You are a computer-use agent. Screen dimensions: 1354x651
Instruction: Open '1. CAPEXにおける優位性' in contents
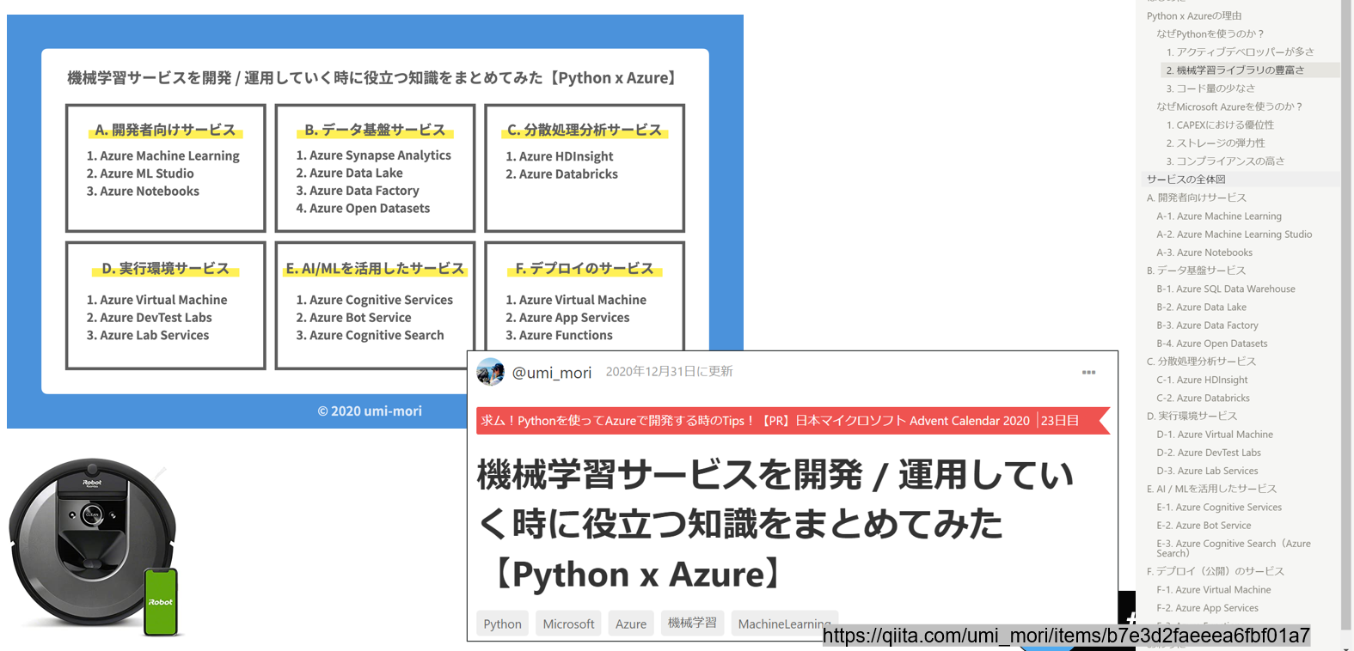1220,125
